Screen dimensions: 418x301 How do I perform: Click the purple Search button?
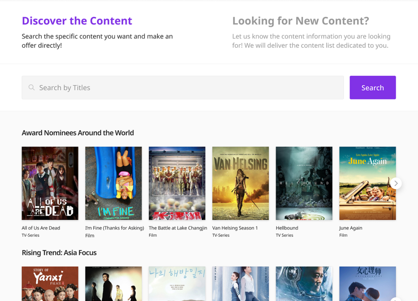click(x=373, y=87)
